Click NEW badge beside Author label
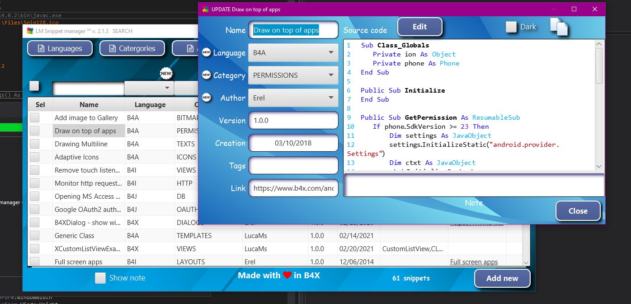The width and height of the screenshot is (631, 304). [207, 98]
